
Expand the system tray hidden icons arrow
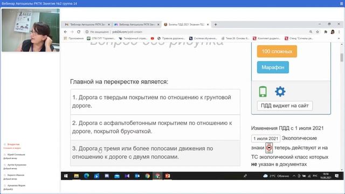294,176
